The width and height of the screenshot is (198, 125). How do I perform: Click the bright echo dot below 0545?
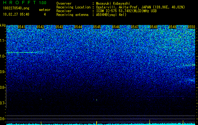click(97, 100)
